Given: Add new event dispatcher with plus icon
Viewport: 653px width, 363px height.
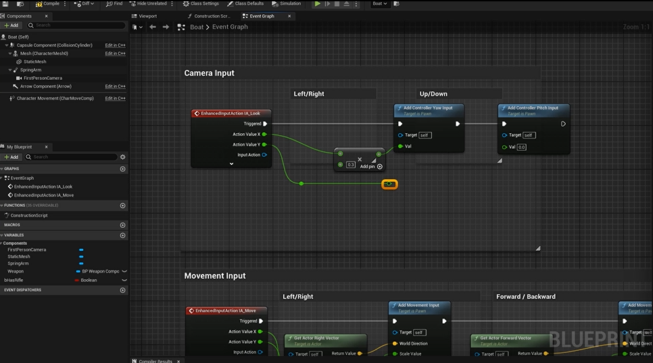Looking at the screenshot, I should [x=122, y=290].
